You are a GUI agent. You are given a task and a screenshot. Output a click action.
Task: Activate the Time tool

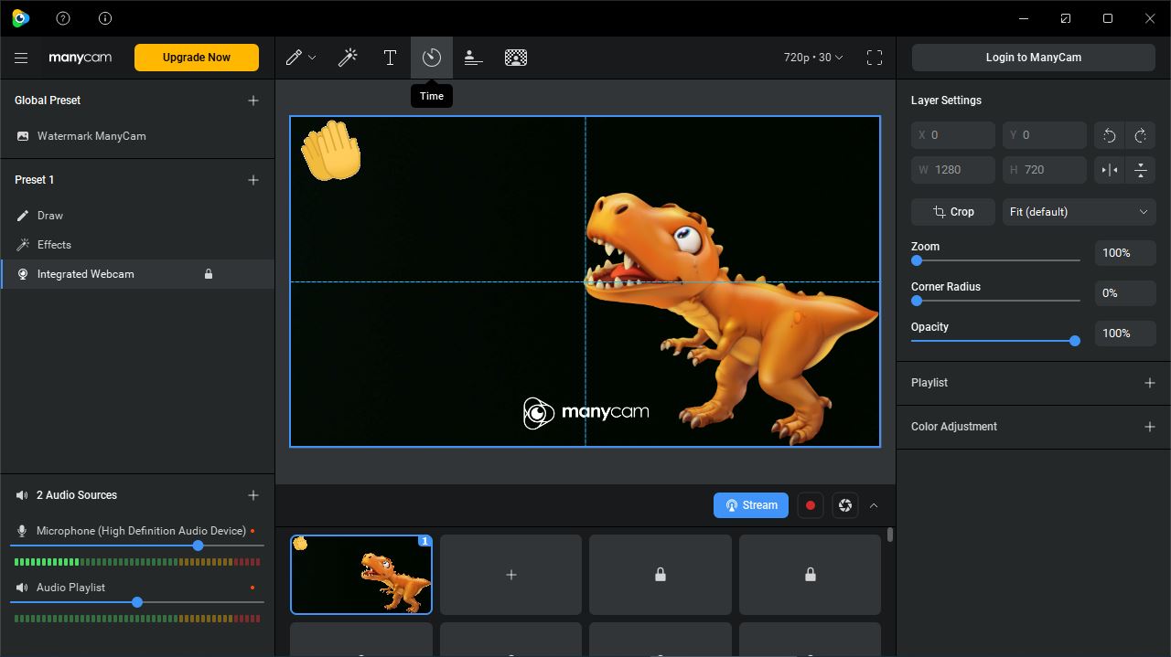(432, 58)
